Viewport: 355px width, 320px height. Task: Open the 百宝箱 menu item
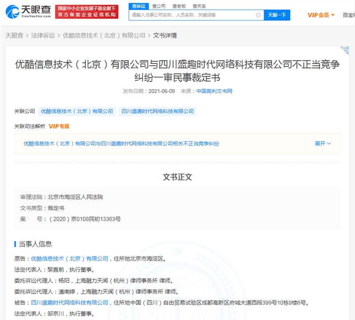[349, 15]
